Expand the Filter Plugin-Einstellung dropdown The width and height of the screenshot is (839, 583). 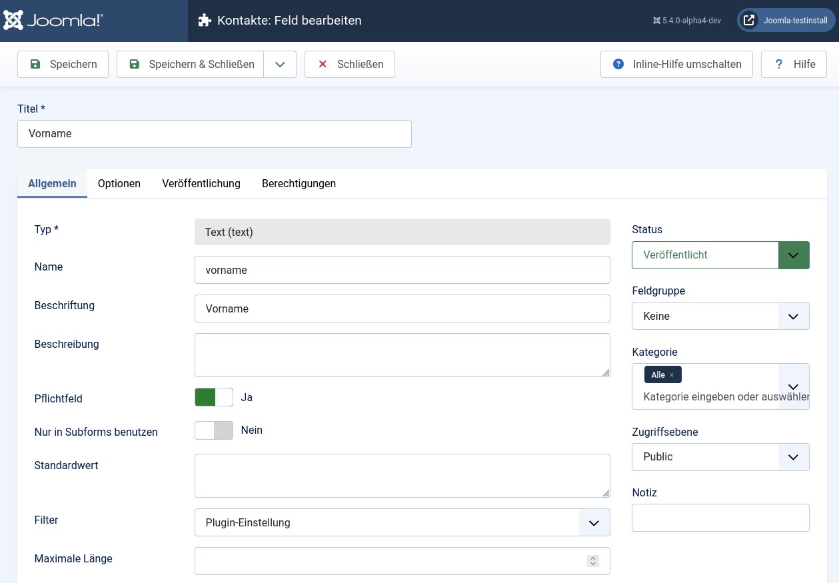pos(402,523)
